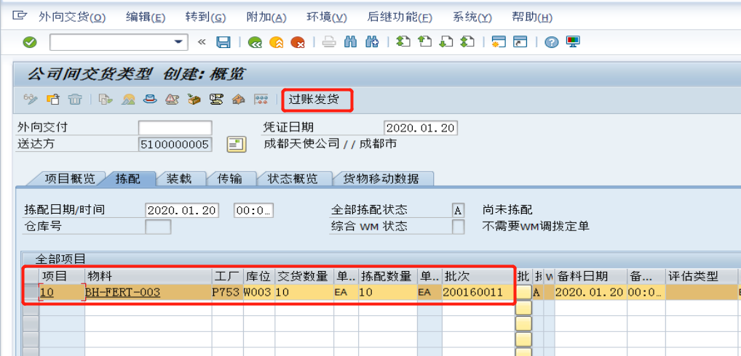Viewport: 741px width, 356px height.
Task: Click the 库位 cell W003
Action: (258, 292)
